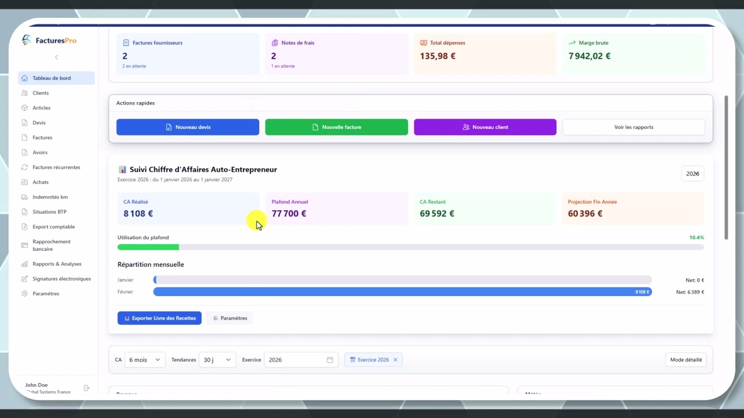Click the Devis document icon
The image size is (744, 418).
(x=24, y=122)
